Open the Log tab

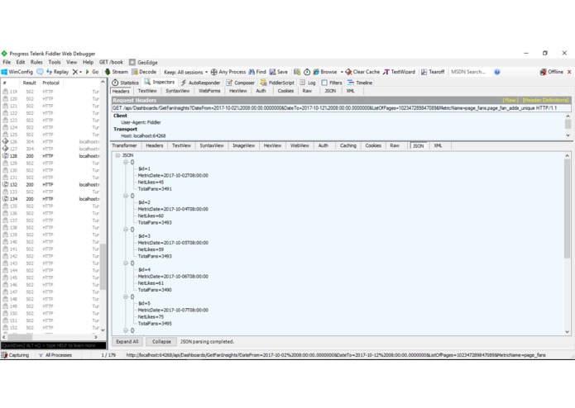point(308,83)
